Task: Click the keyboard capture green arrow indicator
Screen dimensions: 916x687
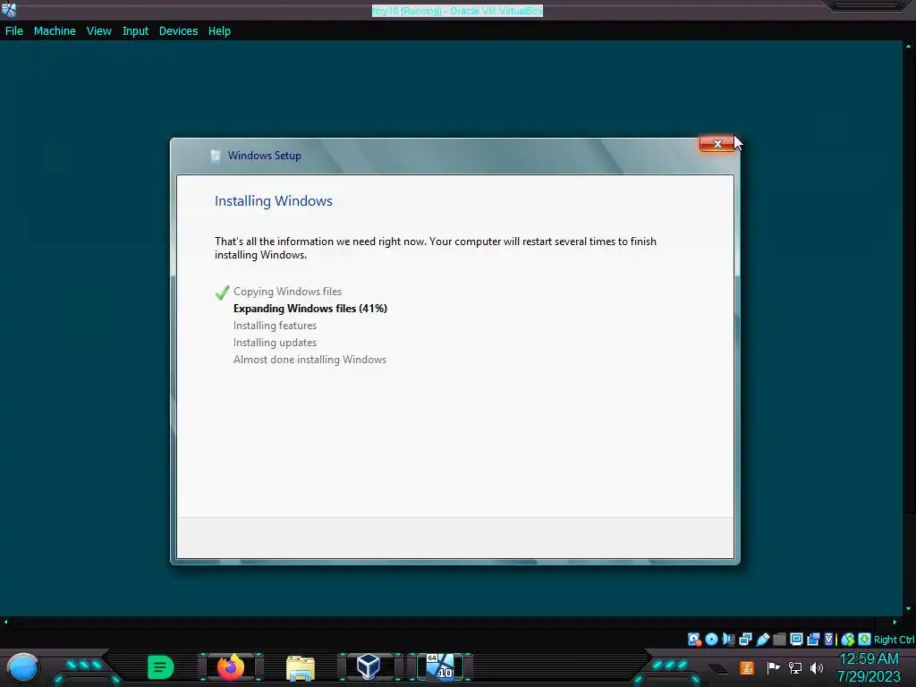Action: pos(865,639)
